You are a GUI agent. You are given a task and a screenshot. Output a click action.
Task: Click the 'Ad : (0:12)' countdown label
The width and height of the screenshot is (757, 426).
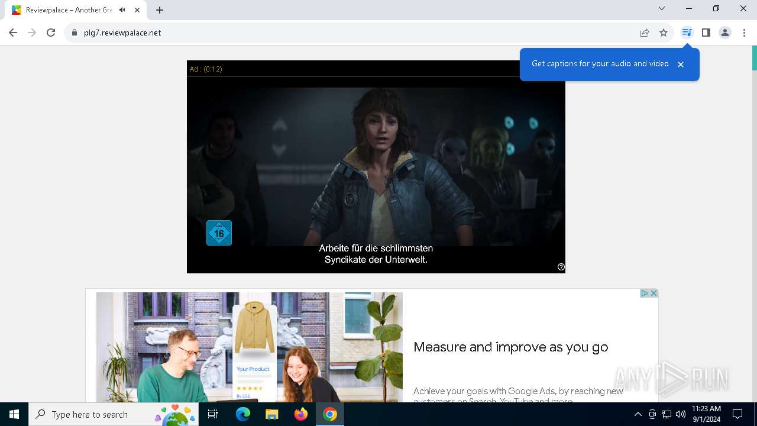(x=206, y=69)
